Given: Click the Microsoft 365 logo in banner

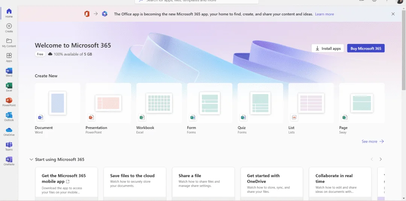Looking at the screenshot, I should [105, 14].
